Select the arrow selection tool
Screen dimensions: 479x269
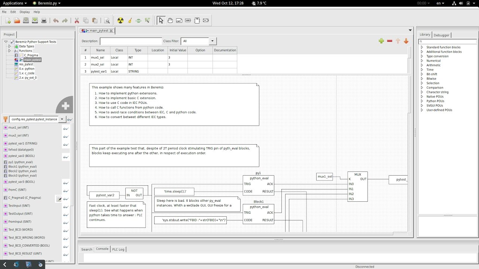(161, 21)
